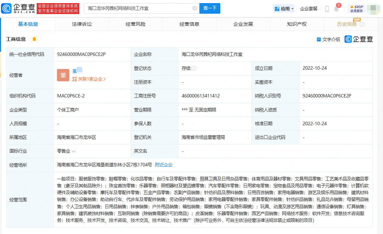Open the 附近企业 link
This screenshot has height=234, width=383.
click(164, 165)
